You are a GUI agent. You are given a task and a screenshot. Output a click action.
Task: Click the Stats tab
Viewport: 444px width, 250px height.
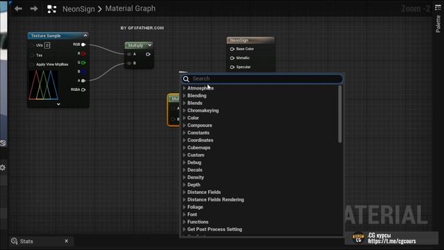tap(42, 241)
